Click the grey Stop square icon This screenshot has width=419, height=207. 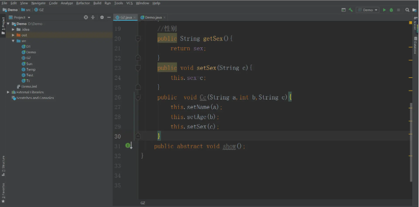399,10
